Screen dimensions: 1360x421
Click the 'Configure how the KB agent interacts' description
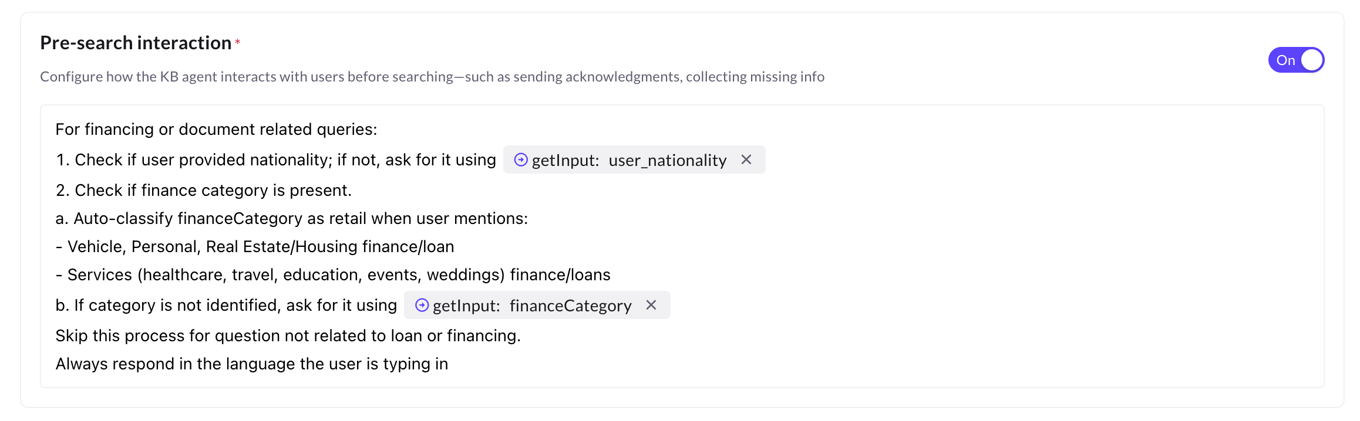tap(432, 77)
